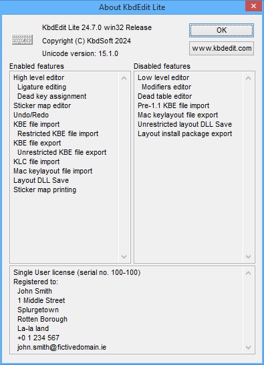Select 'Dead table editor' row
Image resolution: width=264 pixels, height=365 pixels.
click(164, 96)
